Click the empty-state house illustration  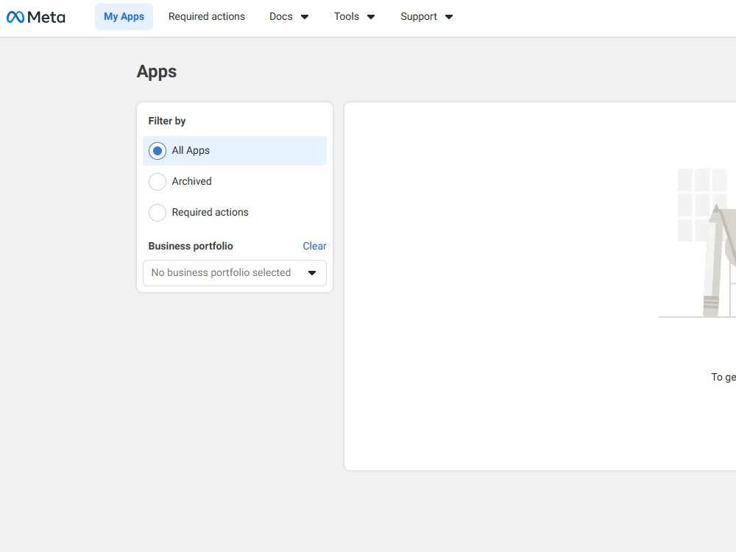tap(697, 243)
